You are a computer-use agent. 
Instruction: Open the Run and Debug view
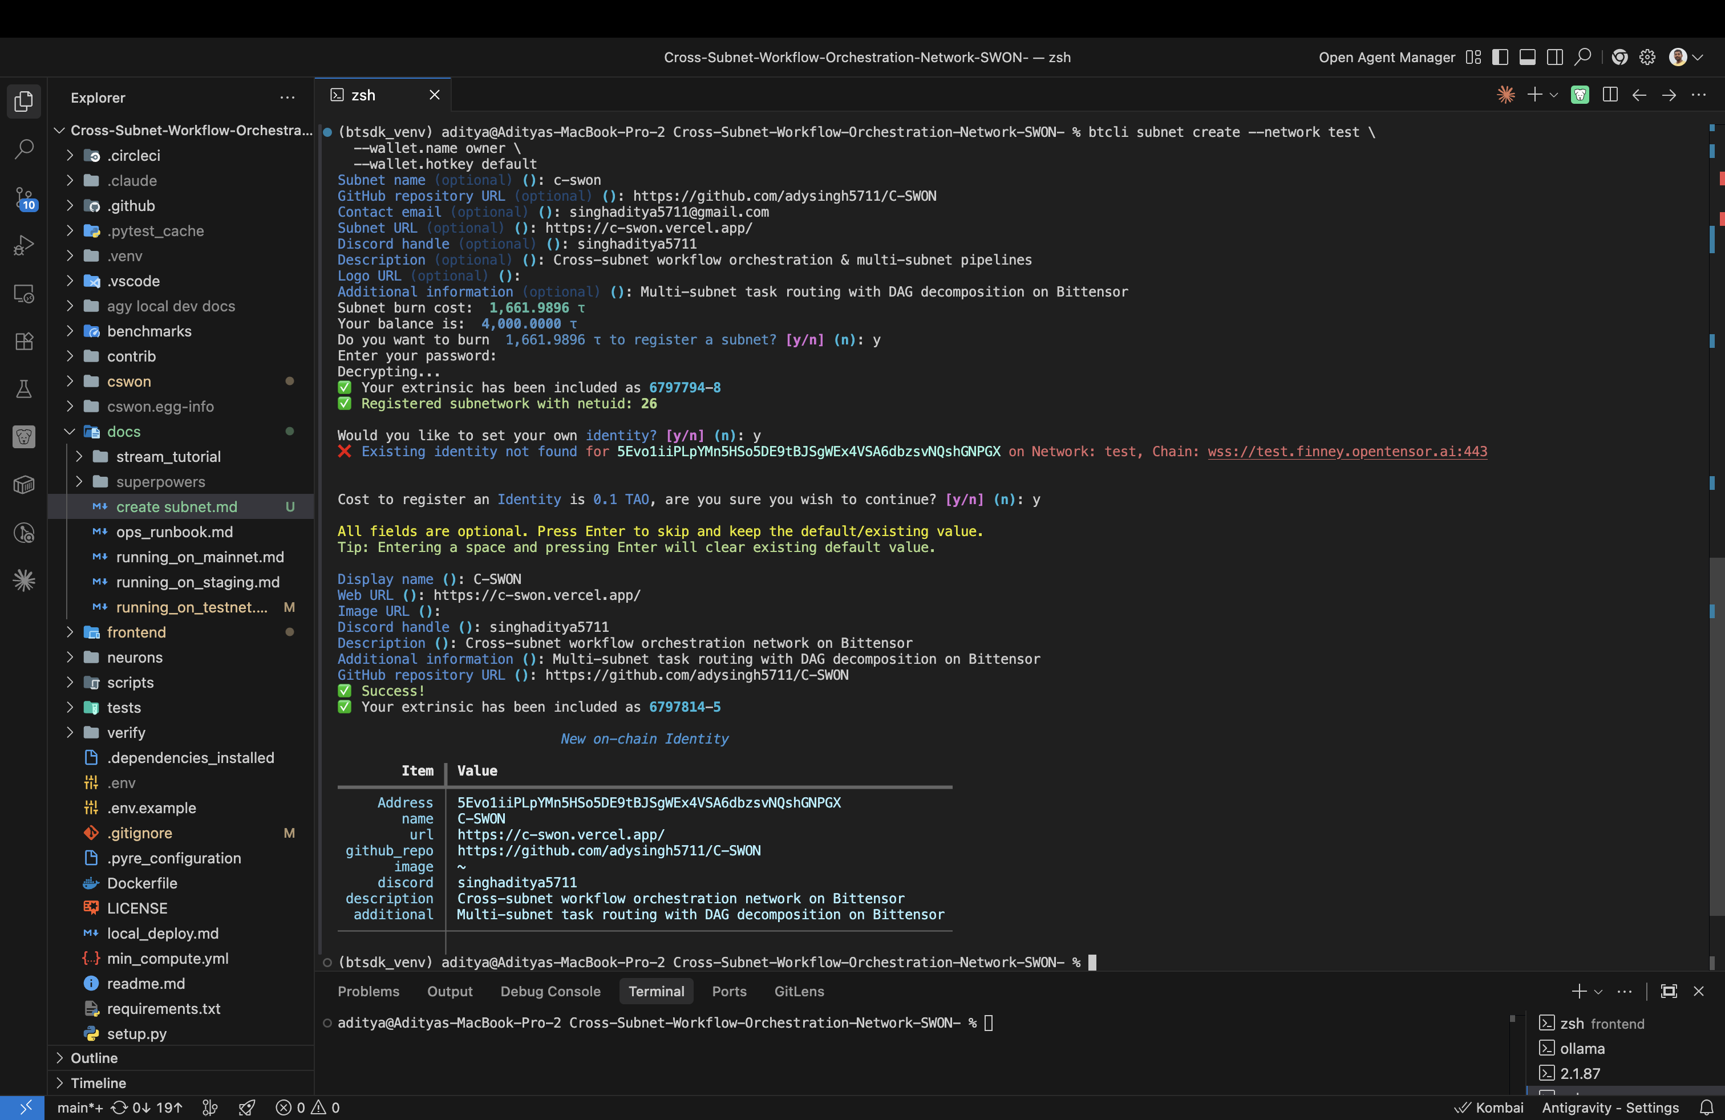click(24, 246)
